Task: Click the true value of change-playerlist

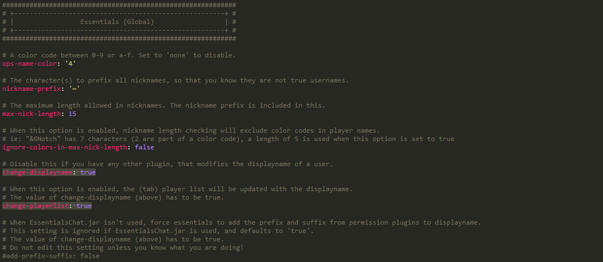Action: (84, 206)
